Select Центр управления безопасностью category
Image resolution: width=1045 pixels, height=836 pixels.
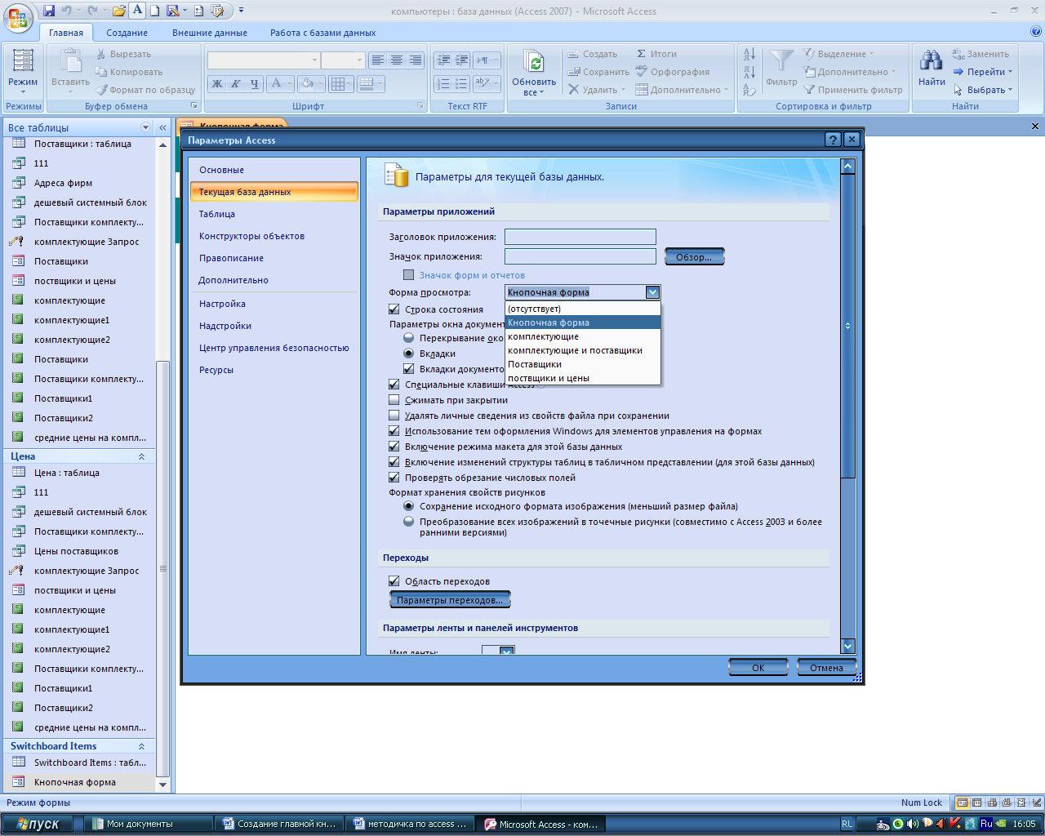273,348
